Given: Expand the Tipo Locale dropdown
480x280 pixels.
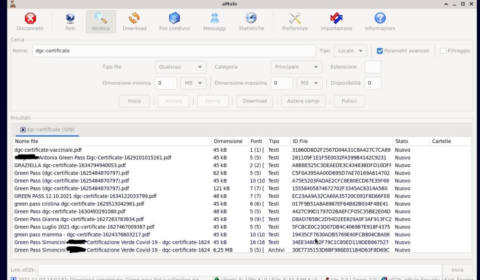Looking at the screenshot, I should point(350,51).
